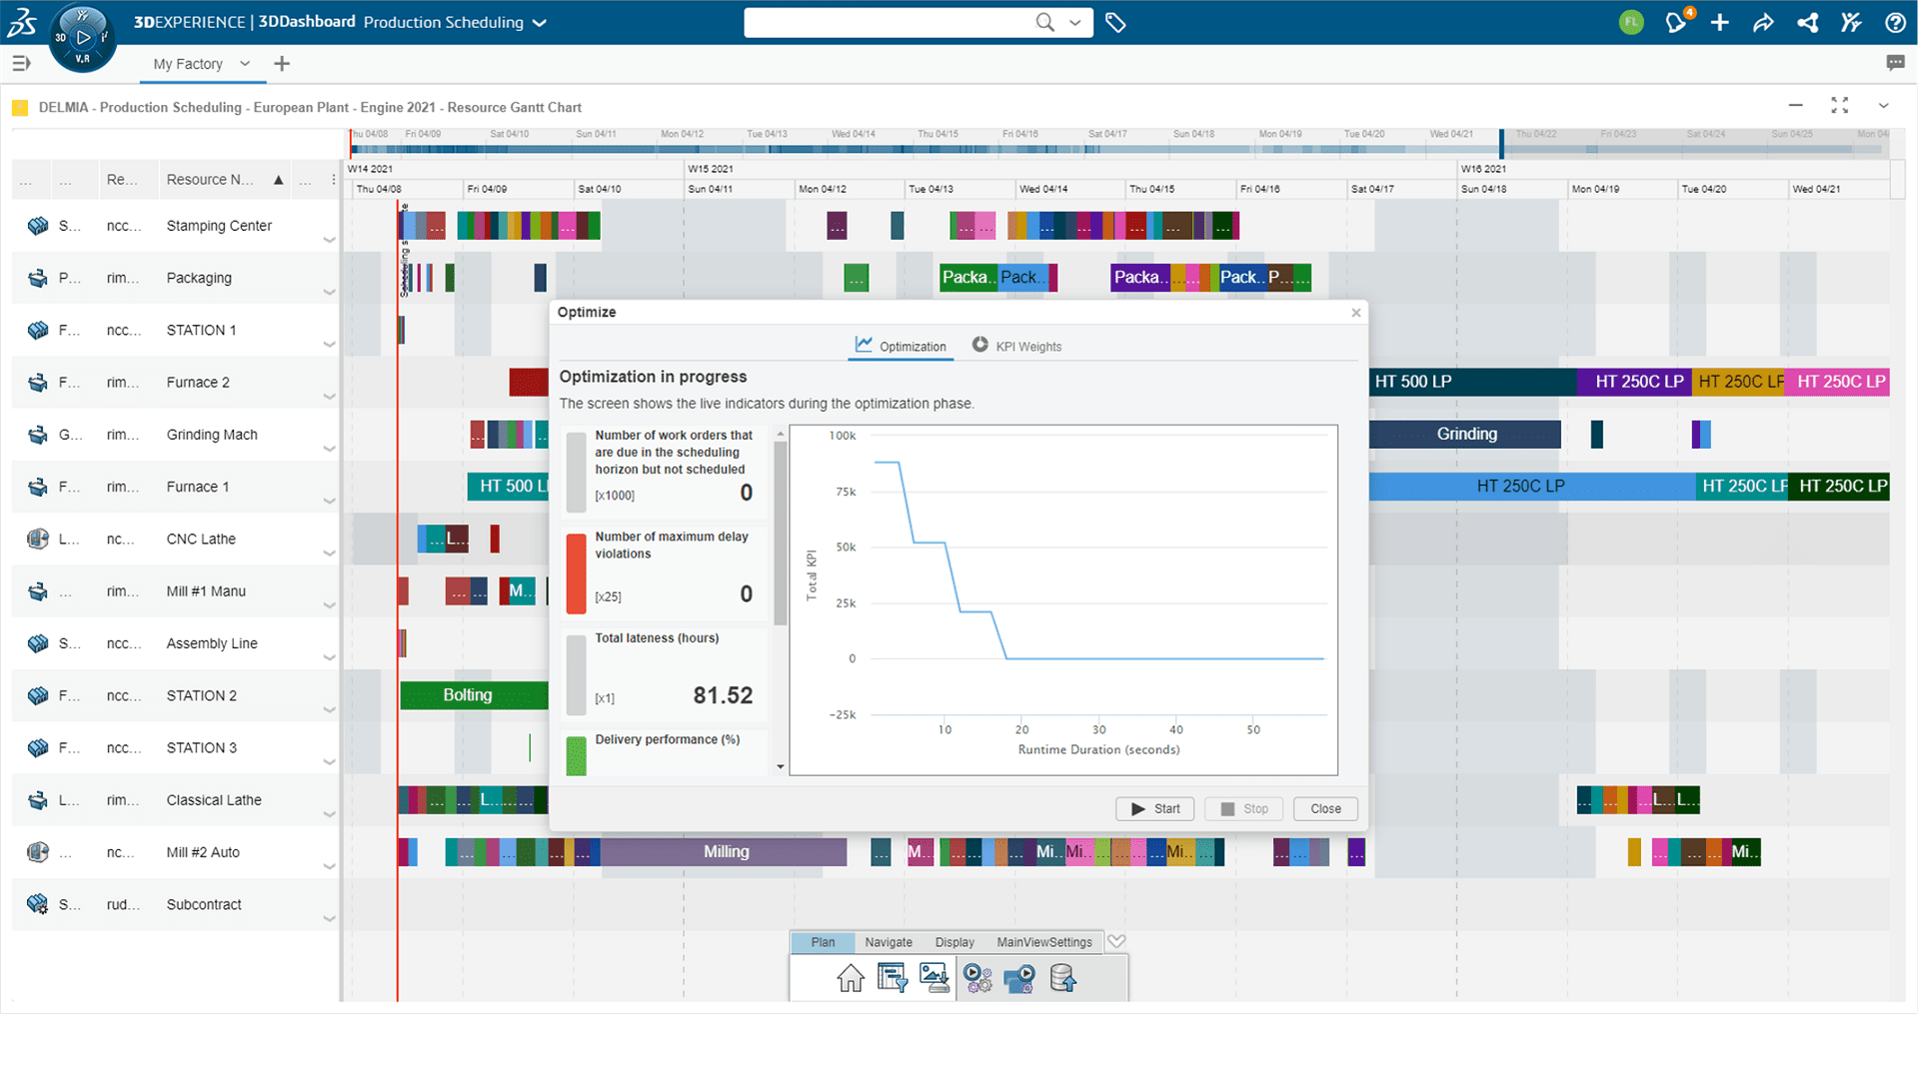
Task: Click the simulation/playback control icon
Action: 1022,977
